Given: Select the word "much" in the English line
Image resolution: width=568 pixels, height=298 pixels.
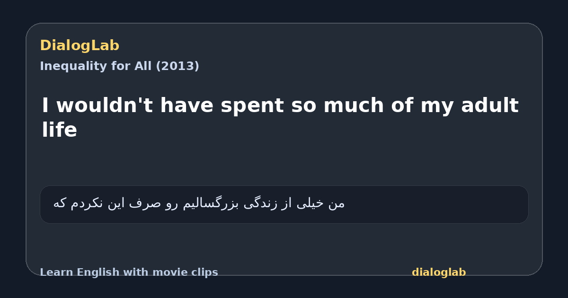Looking at the screenshot, I should 354,105.
